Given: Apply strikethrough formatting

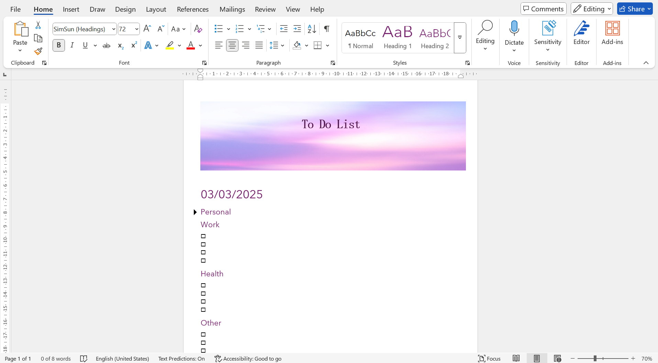Looking at the screenshot, I should click(x=107, y=45).
